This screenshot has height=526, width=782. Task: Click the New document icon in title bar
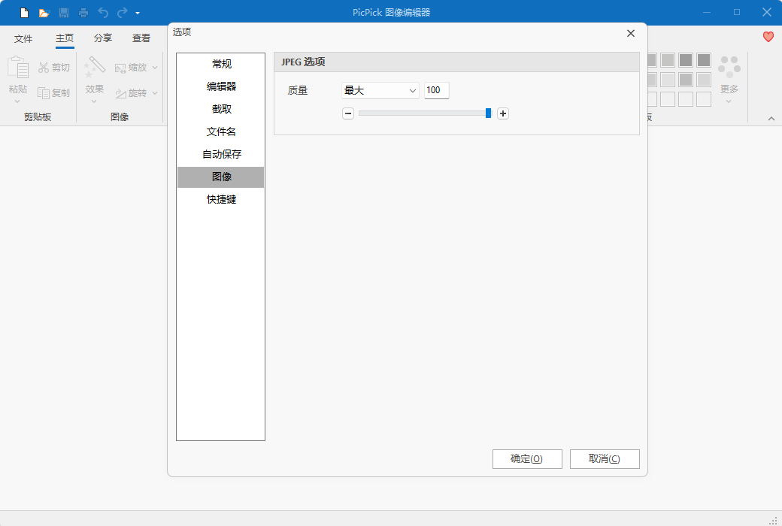tap(24, 13)
